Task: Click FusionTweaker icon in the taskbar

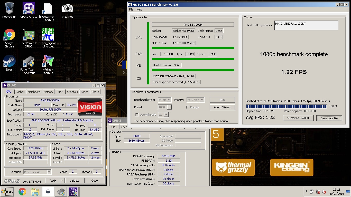Action: (61, 192)
